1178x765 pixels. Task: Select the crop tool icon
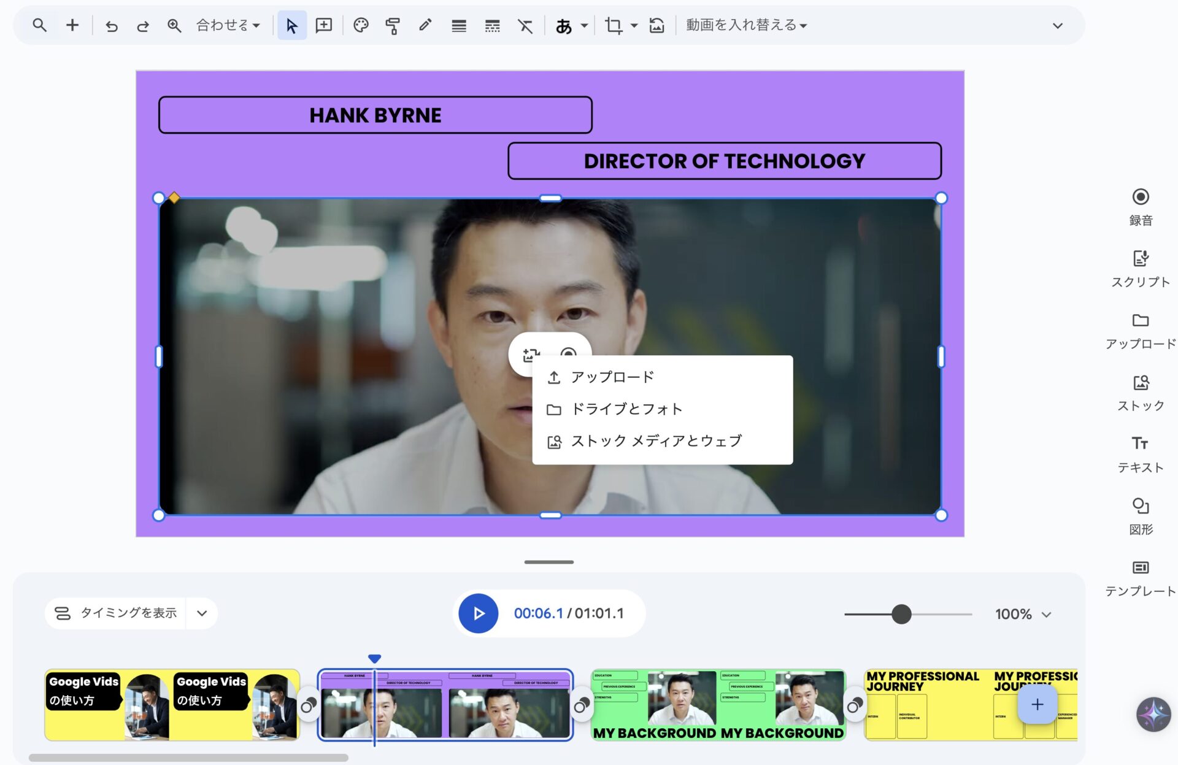pyautogui.click(x=613, y=25)
